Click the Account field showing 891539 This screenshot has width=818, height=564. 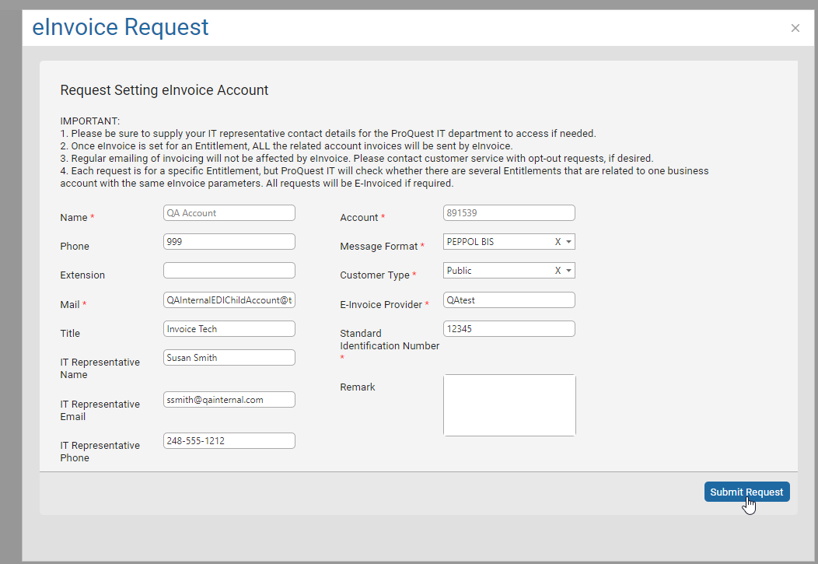point(509,212)
